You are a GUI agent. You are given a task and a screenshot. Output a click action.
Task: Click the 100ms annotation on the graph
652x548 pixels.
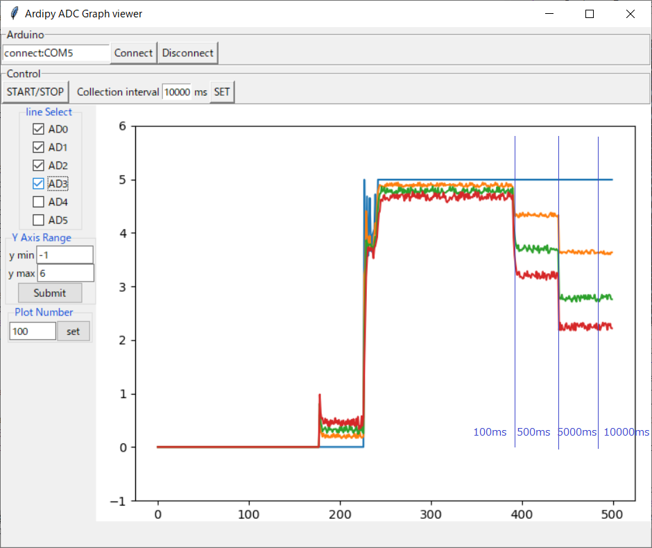(x=489, y=432)
